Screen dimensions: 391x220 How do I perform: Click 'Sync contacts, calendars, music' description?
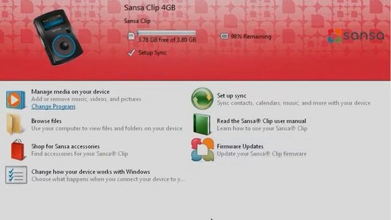(293, 103)
